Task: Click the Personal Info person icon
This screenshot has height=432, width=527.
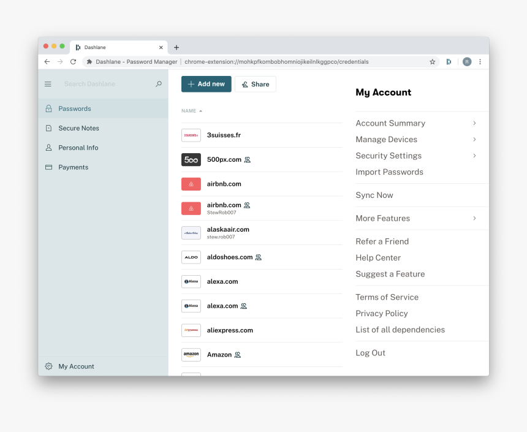Action: pos(49,148)
